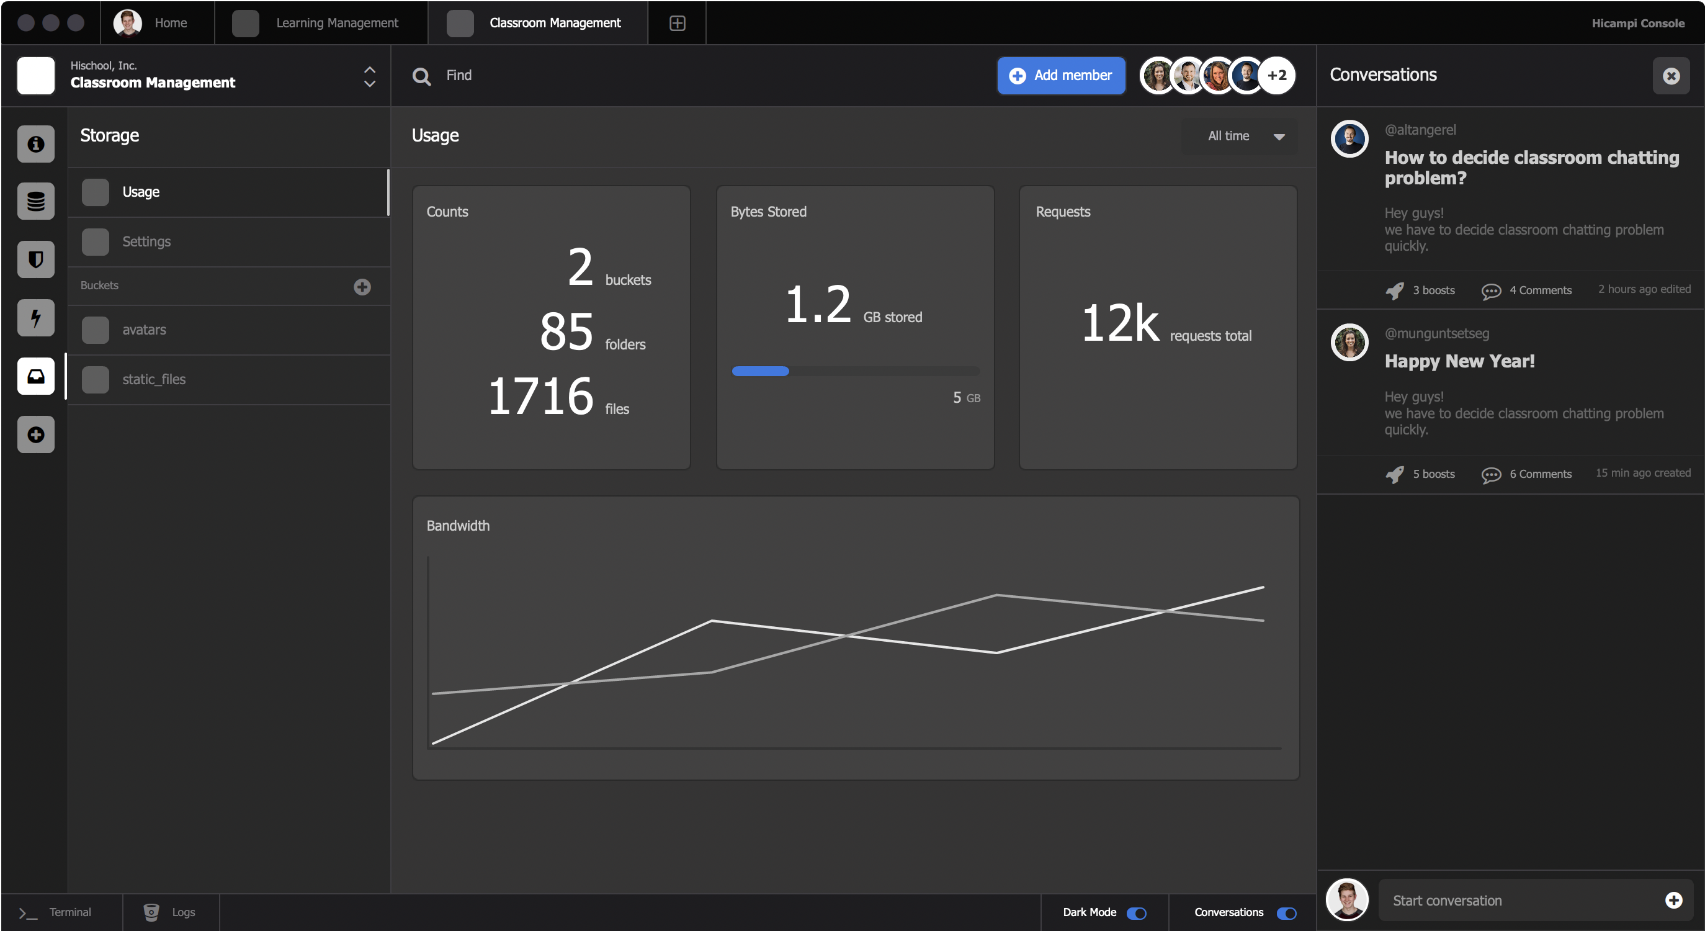Select the storage inbox sidebar icon
1705x931 pixels.
point(36,376)
